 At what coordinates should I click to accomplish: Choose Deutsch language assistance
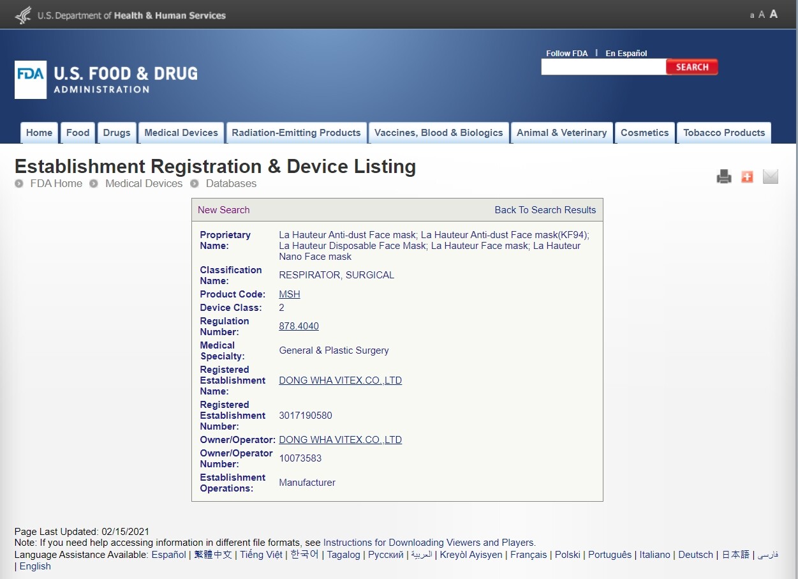point(696,555)
